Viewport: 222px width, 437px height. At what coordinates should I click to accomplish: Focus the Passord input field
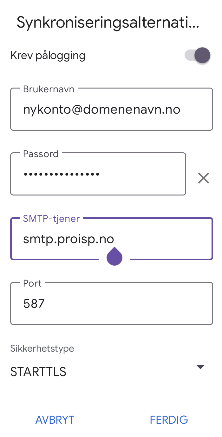[98, 174]
